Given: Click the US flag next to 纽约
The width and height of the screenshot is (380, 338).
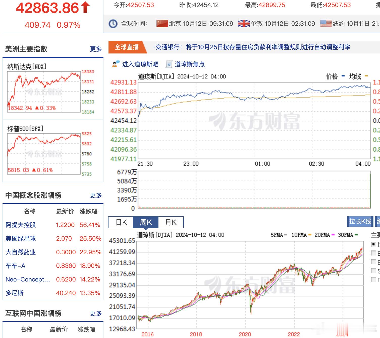Looking at the screenshot, I should [326, 23].
